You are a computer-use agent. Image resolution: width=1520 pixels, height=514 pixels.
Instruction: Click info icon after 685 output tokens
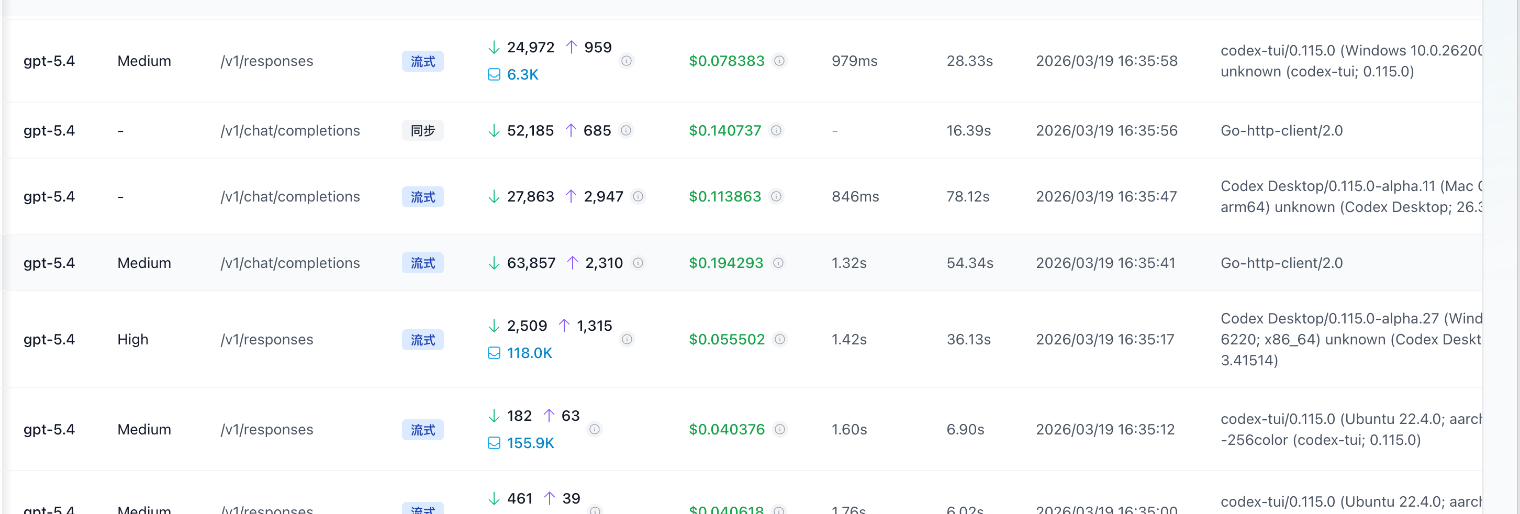tap(625, 130)
